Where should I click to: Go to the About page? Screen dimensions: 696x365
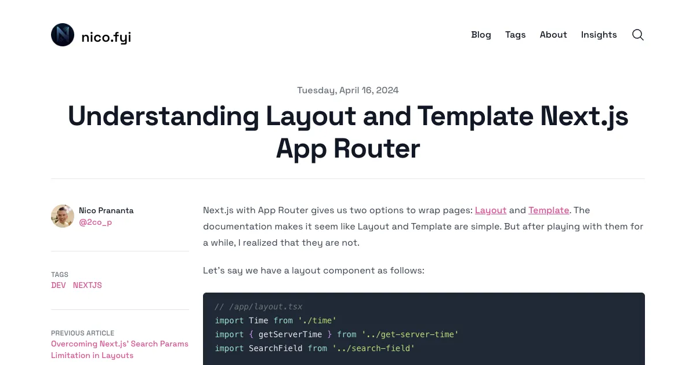point(553,35)
